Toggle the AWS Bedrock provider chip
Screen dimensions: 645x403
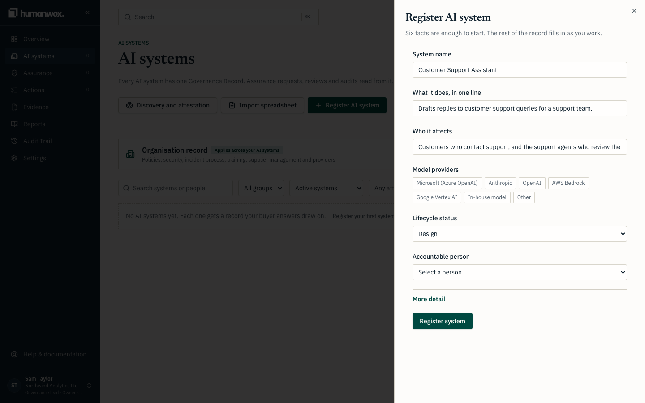tap(568, 183)
